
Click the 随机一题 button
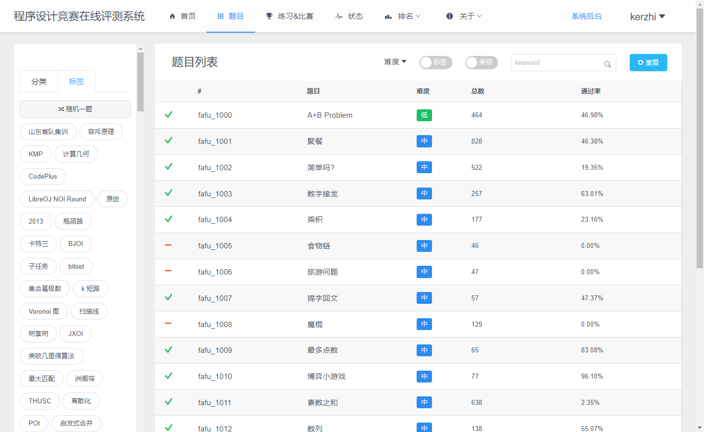(x=75, y=109)
